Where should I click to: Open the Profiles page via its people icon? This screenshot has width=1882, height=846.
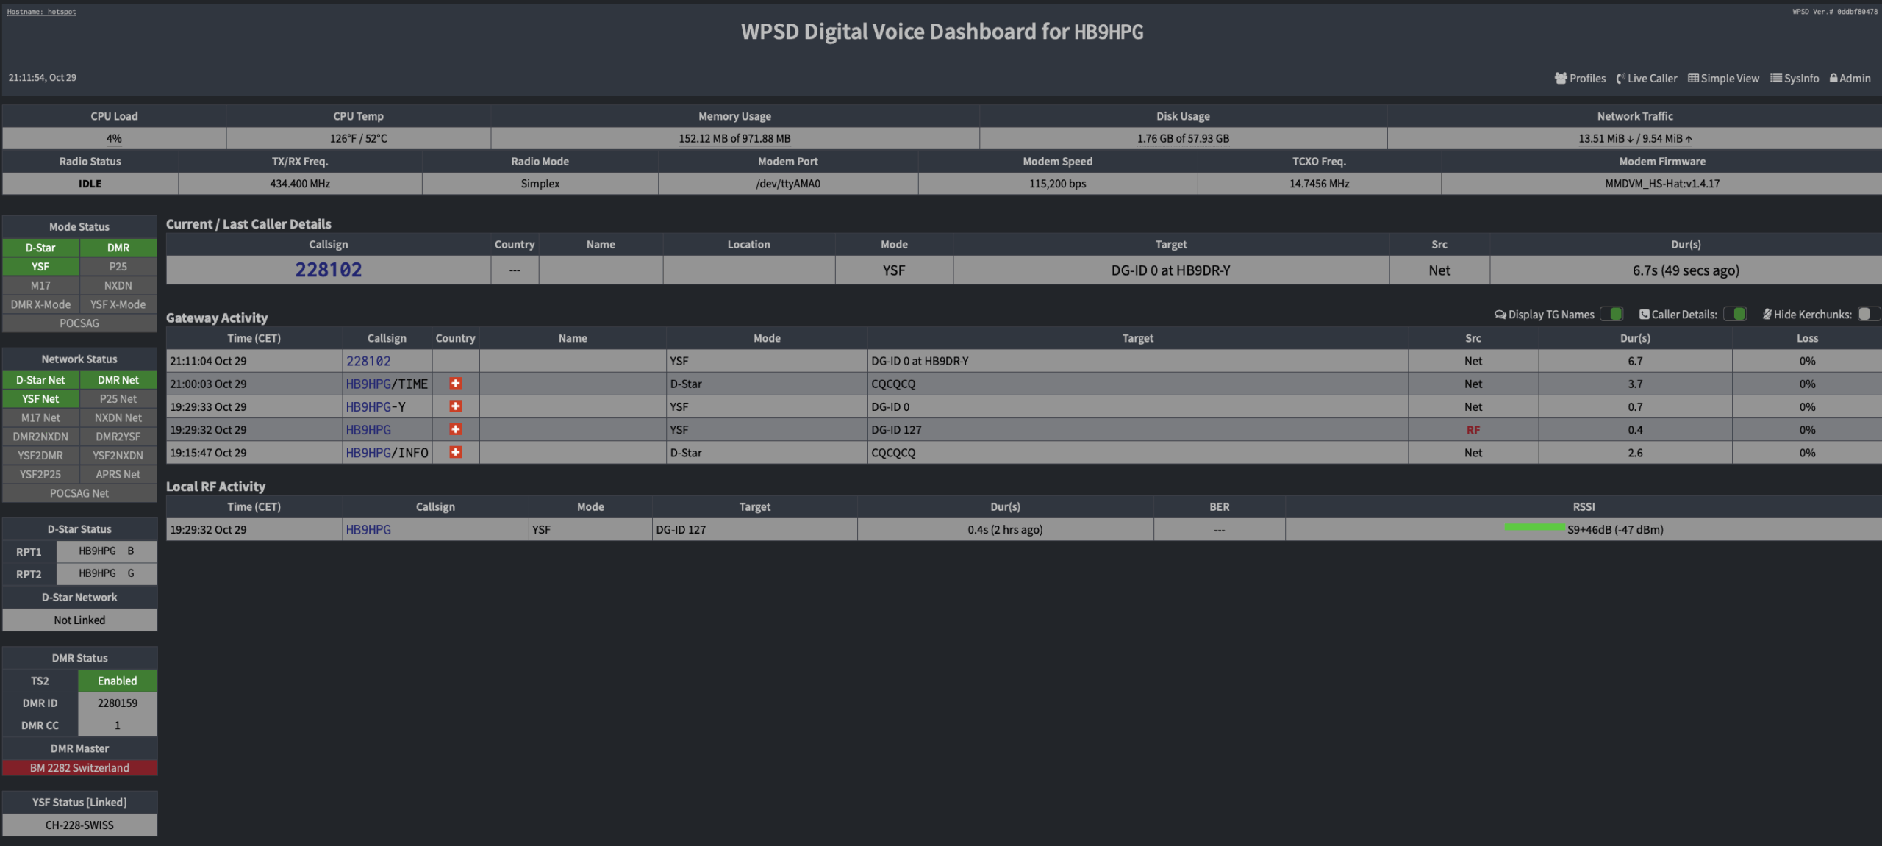(1561, 78)
